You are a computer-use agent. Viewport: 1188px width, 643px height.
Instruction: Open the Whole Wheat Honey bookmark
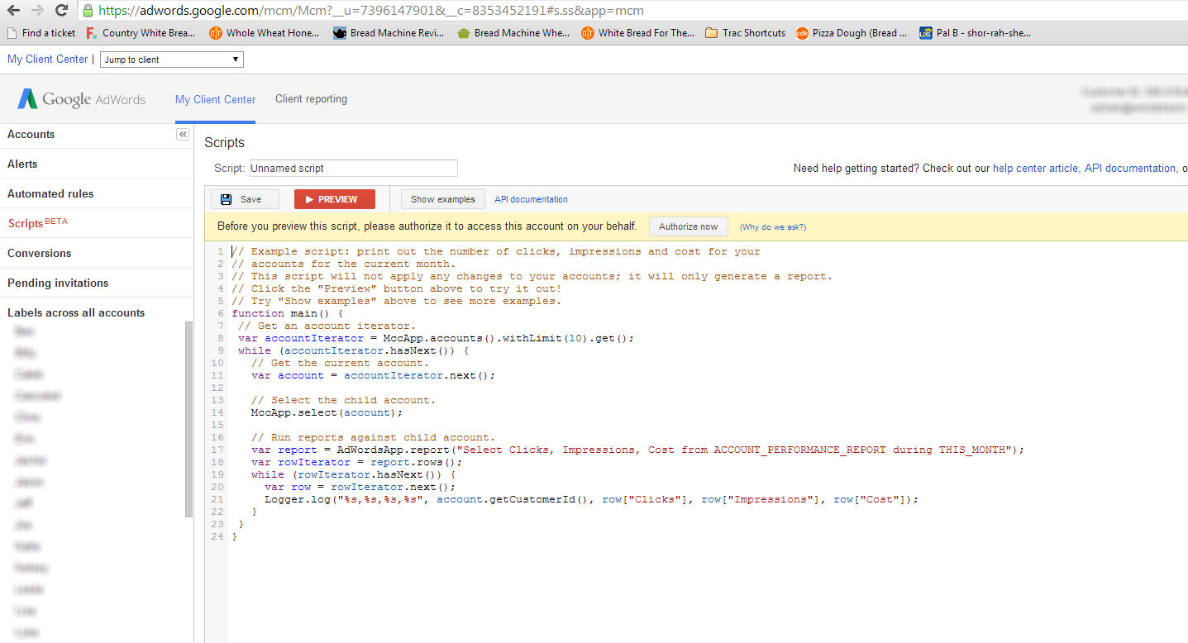tap(265, 33)
